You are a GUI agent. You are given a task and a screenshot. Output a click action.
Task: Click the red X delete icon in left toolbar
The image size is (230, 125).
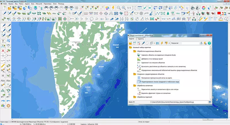[3, 51]
